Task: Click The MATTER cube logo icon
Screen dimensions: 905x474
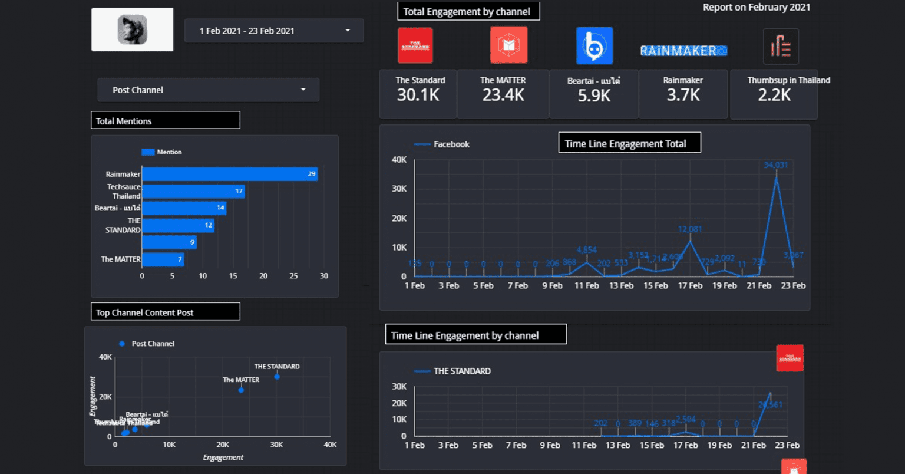Action: coord(508,45)
